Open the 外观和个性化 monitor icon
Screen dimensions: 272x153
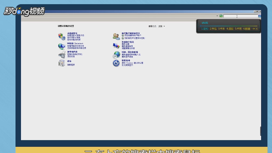click(x=116, y=46)
